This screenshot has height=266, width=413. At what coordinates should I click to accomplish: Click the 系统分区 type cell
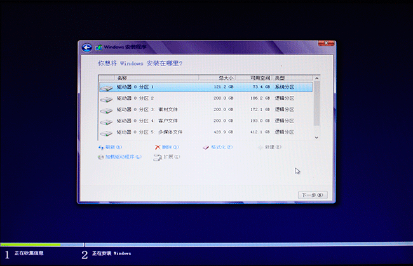285,87
